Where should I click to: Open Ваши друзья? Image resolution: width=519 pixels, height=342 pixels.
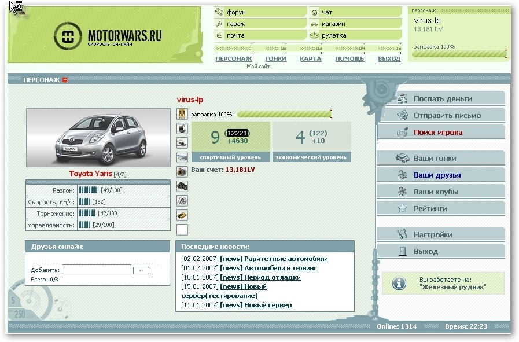[x=441, y=175]
